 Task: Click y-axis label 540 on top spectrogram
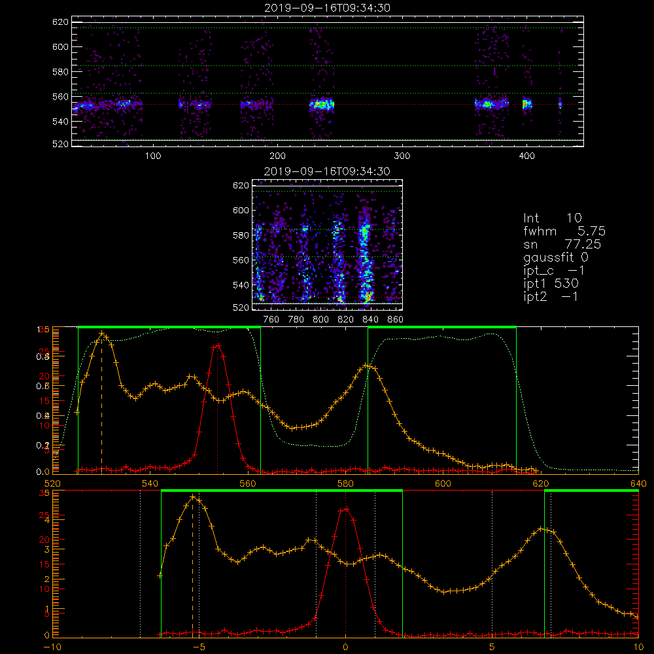pos(60,122)
